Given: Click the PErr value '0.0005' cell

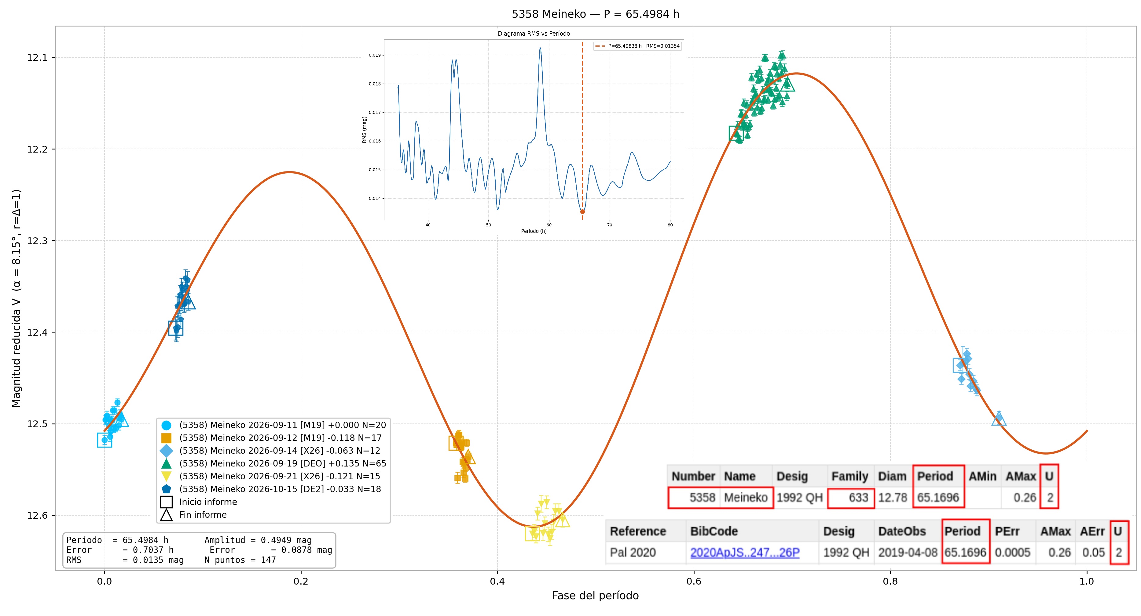Looking at the screenshot, I should tap(1013, 553).
